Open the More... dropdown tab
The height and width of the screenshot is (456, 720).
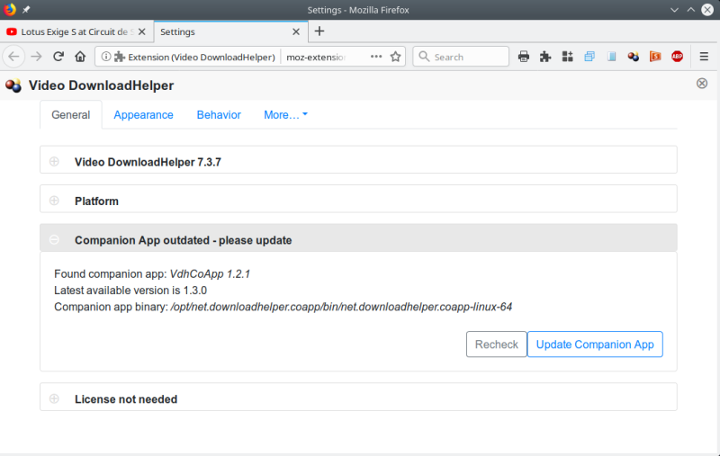[285, 115]
